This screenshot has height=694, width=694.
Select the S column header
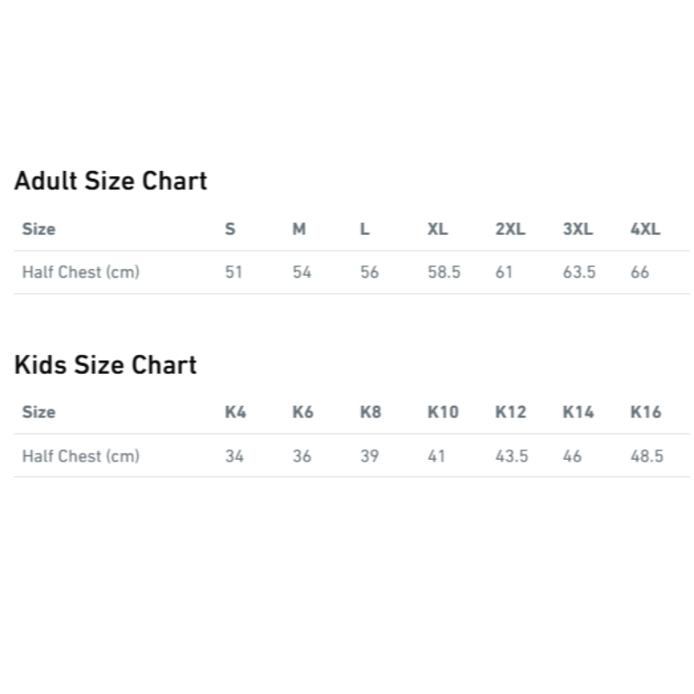[230, 229]
